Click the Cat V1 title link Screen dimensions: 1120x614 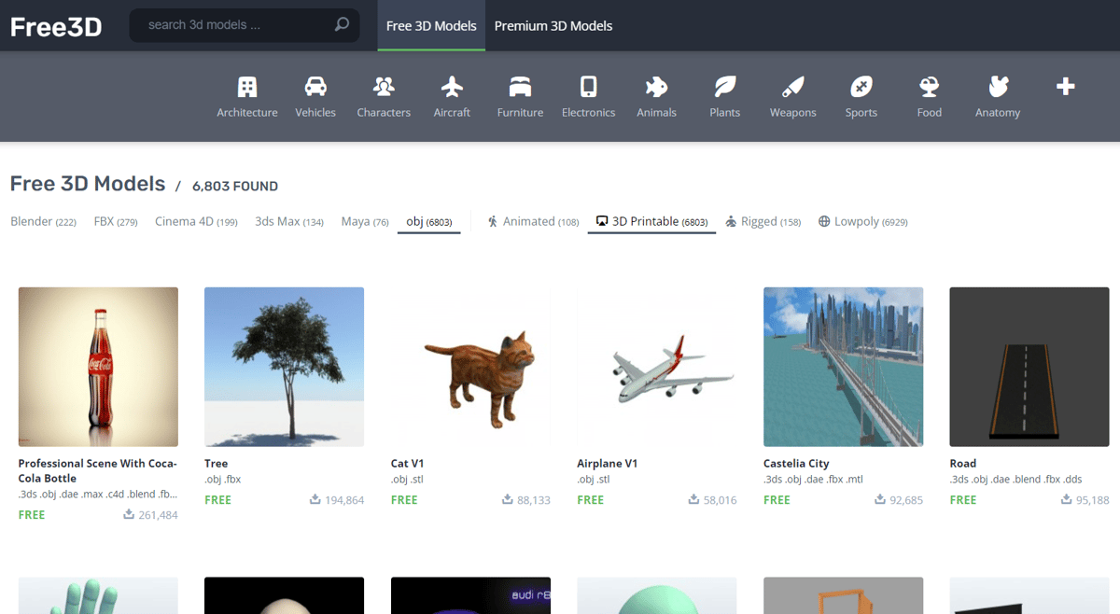(407, 463)
